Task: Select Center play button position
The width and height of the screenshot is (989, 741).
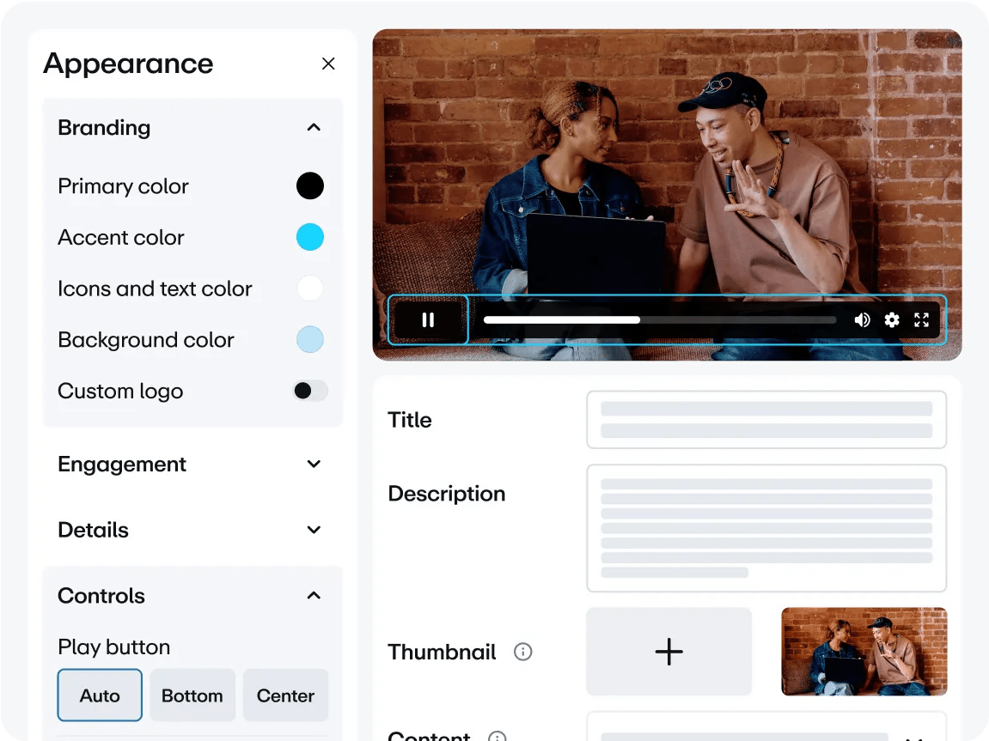Action: 285,695
